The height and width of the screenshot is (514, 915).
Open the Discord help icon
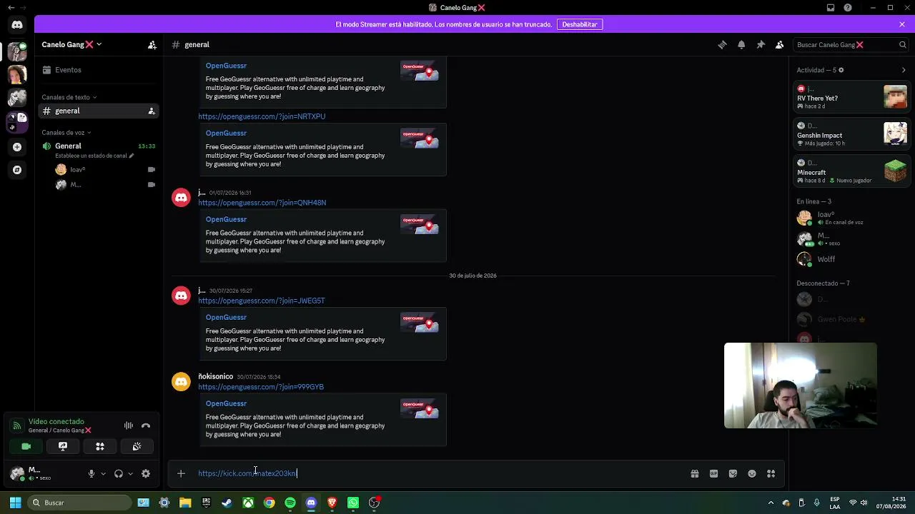[x=848, y=8]
